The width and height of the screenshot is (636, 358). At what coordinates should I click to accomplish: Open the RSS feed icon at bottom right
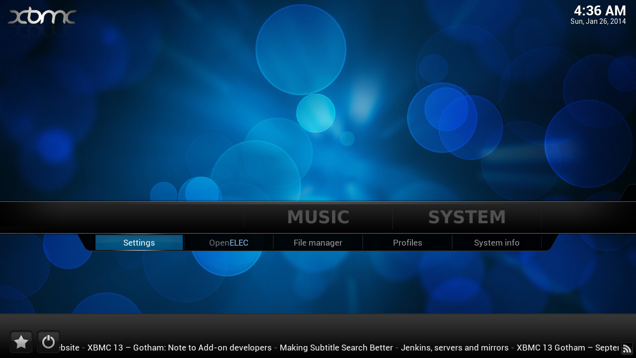click(627, 349)
